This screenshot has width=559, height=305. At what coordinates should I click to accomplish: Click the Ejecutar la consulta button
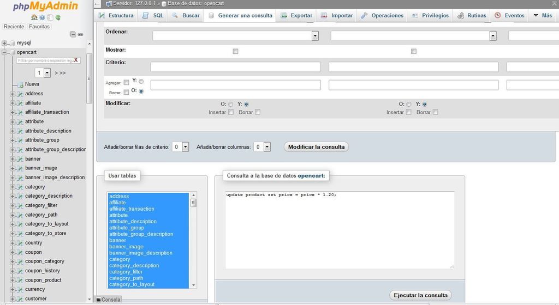click(420, 295)
